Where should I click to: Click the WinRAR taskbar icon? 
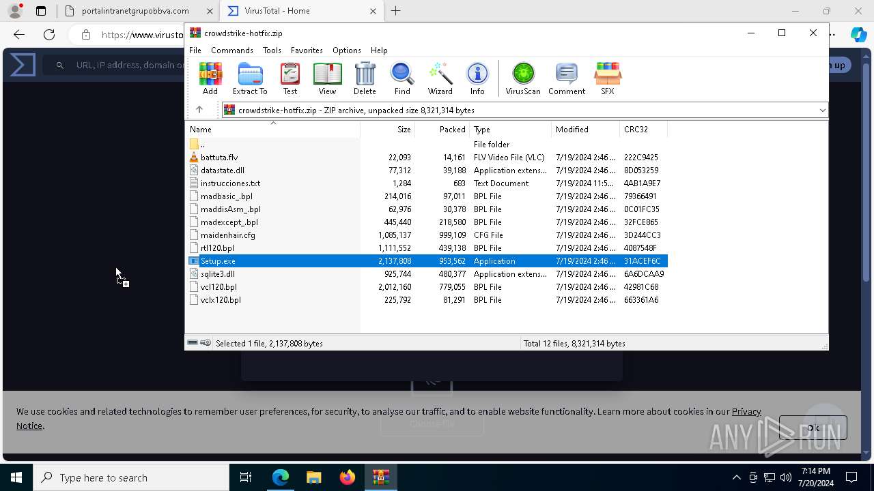(x=381, y=477)
